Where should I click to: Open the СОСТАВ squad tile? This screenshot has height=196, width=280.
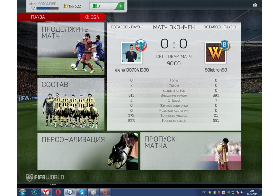71,104
